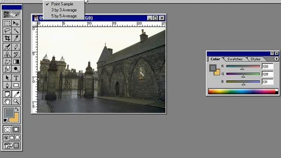Click the R red color slider
The width and height of the screenshot is (281, 158).
243,66
